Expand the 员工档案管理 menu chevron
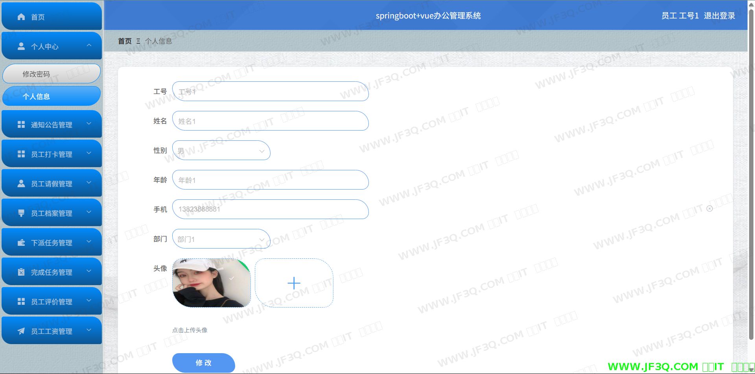Image resolution: width=755 pixels, height=374 pixels. [89, 212]
